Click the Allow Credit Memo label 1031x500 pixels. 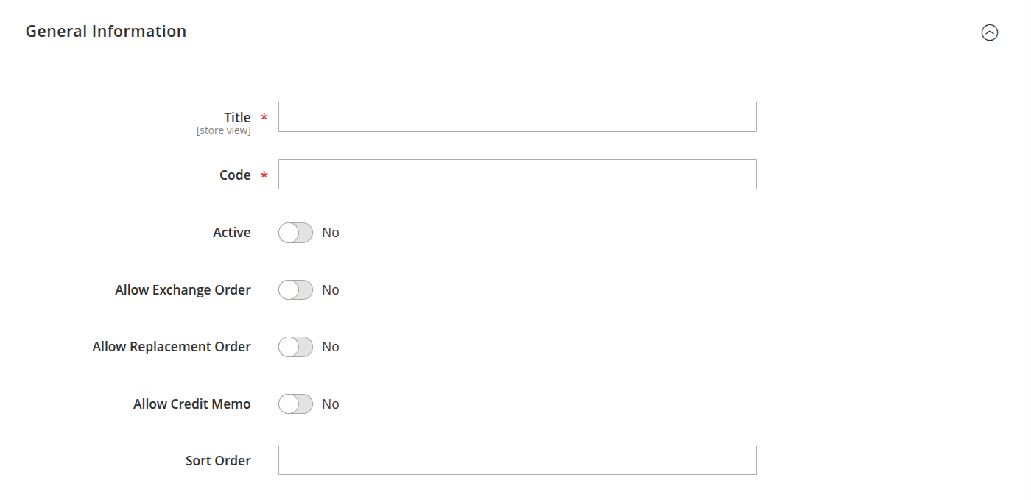point(191,404)
